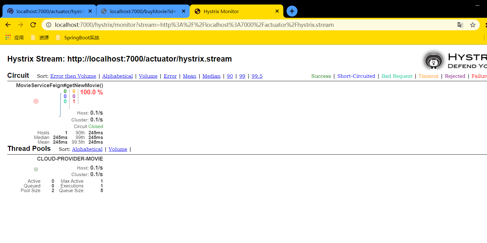
Task: Click the Queued label in thread pool
Action: 32,186
